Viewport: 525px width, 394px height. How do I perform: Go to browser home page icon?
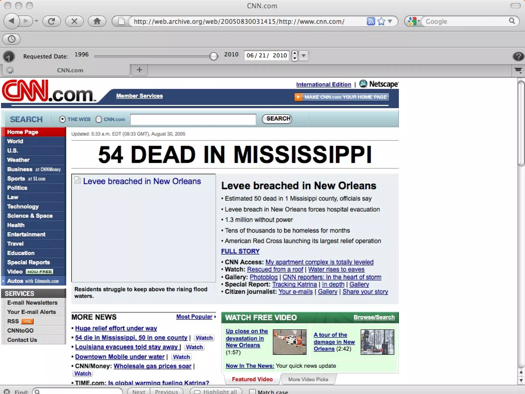click(x=97, y=21)
